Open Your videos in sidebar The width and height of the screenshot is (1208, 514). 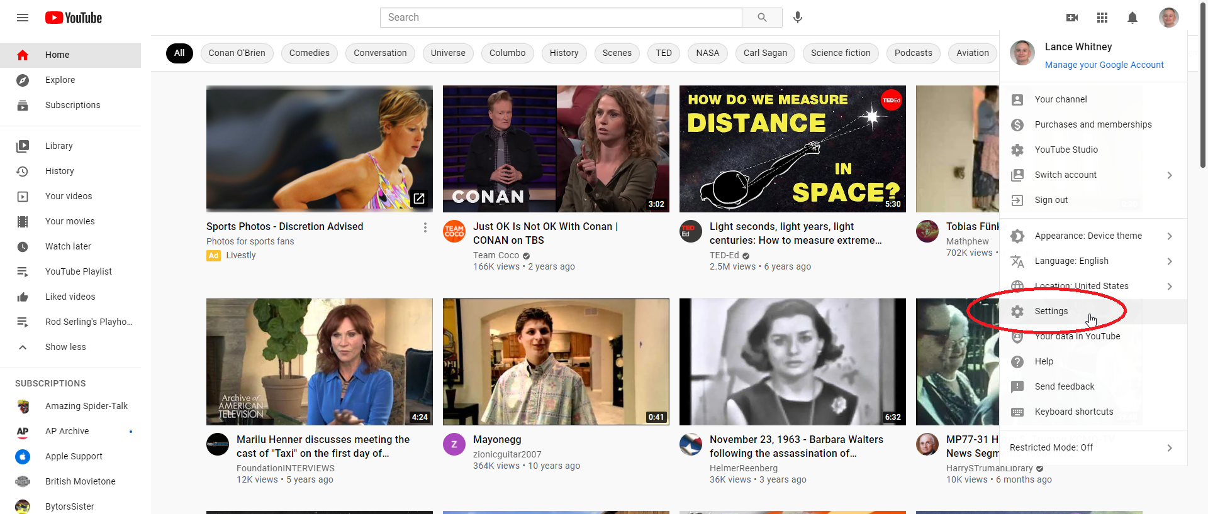pos(70,196)
